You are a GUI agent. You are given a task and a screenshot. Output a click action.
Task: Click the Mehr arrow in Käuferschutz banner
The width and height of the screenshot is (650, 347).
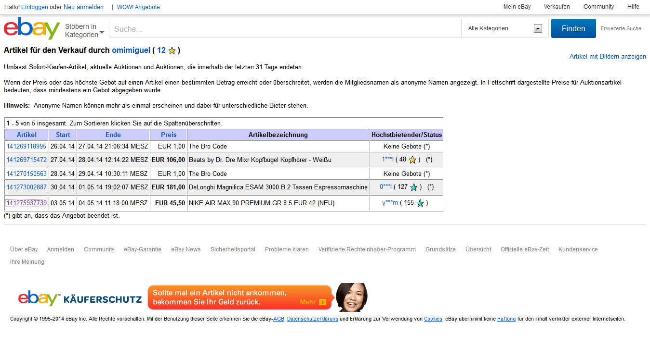(x=322, y=302)
